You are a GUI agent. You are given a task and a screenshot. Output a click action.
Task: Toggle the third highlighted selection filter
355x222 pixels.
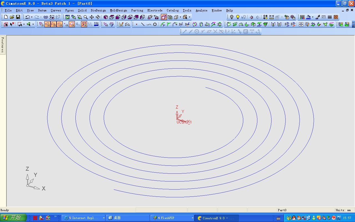(60, 24)
